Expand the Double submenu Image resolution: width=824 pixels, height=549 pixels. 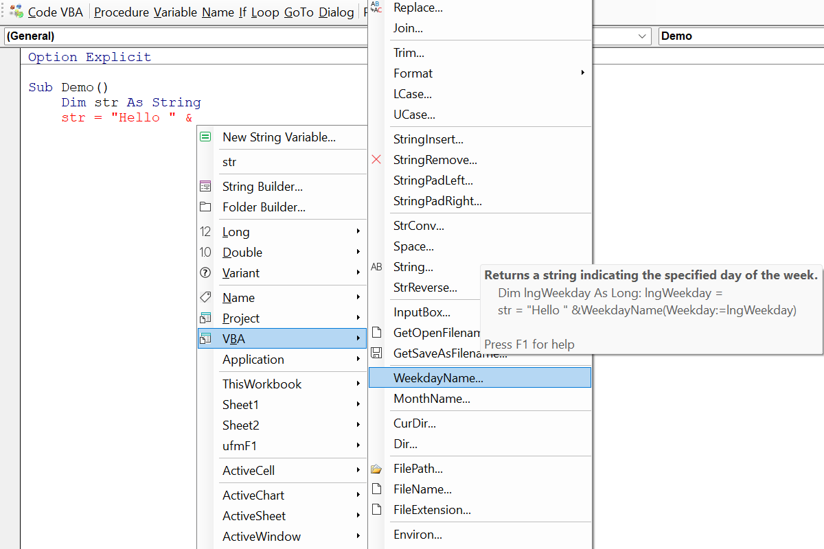358,252
